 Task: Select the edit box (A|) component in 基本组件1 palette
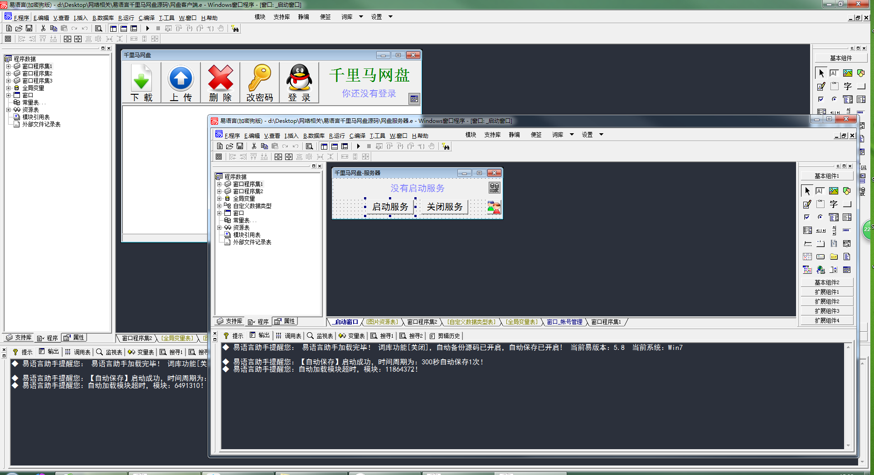point(820,191)
